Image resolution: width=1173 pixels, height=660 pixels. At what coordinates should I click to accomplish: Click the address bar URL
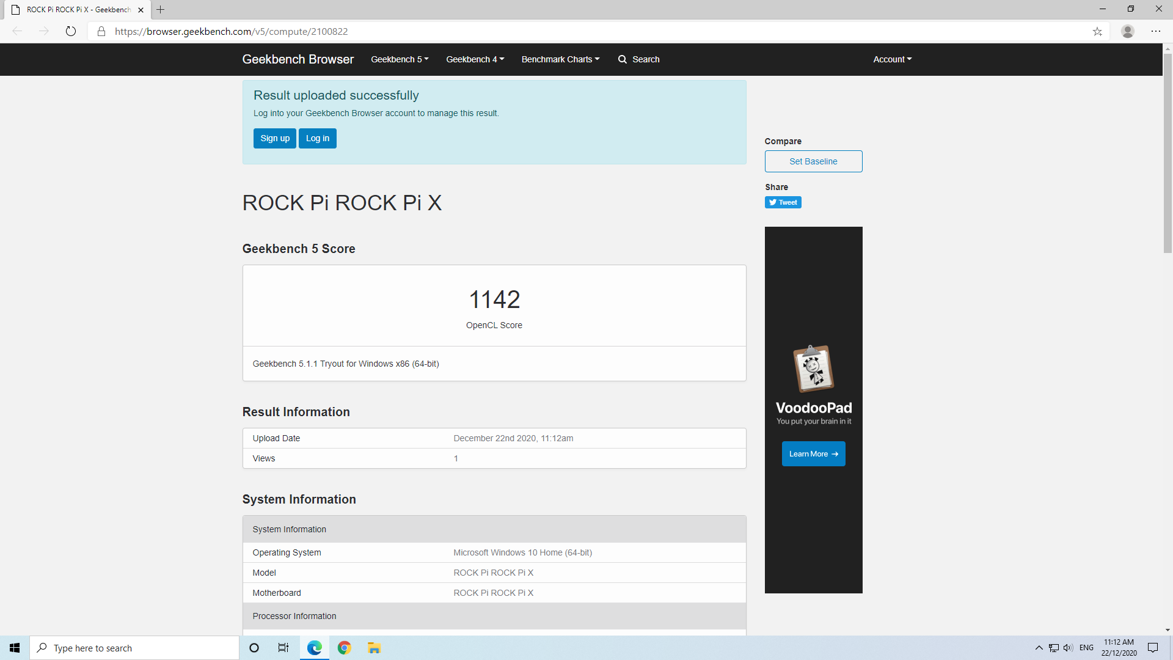pyautogui.click(x=232, y=31)
